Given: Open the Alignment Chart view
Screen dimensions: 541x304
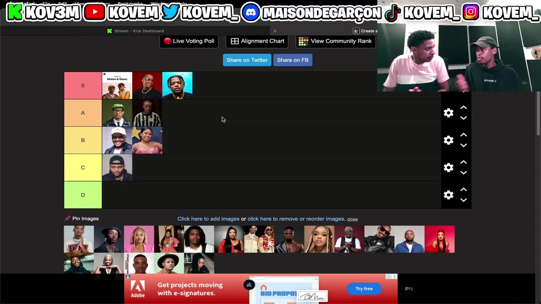Looking at the screenshot, I should pos(257,41).
